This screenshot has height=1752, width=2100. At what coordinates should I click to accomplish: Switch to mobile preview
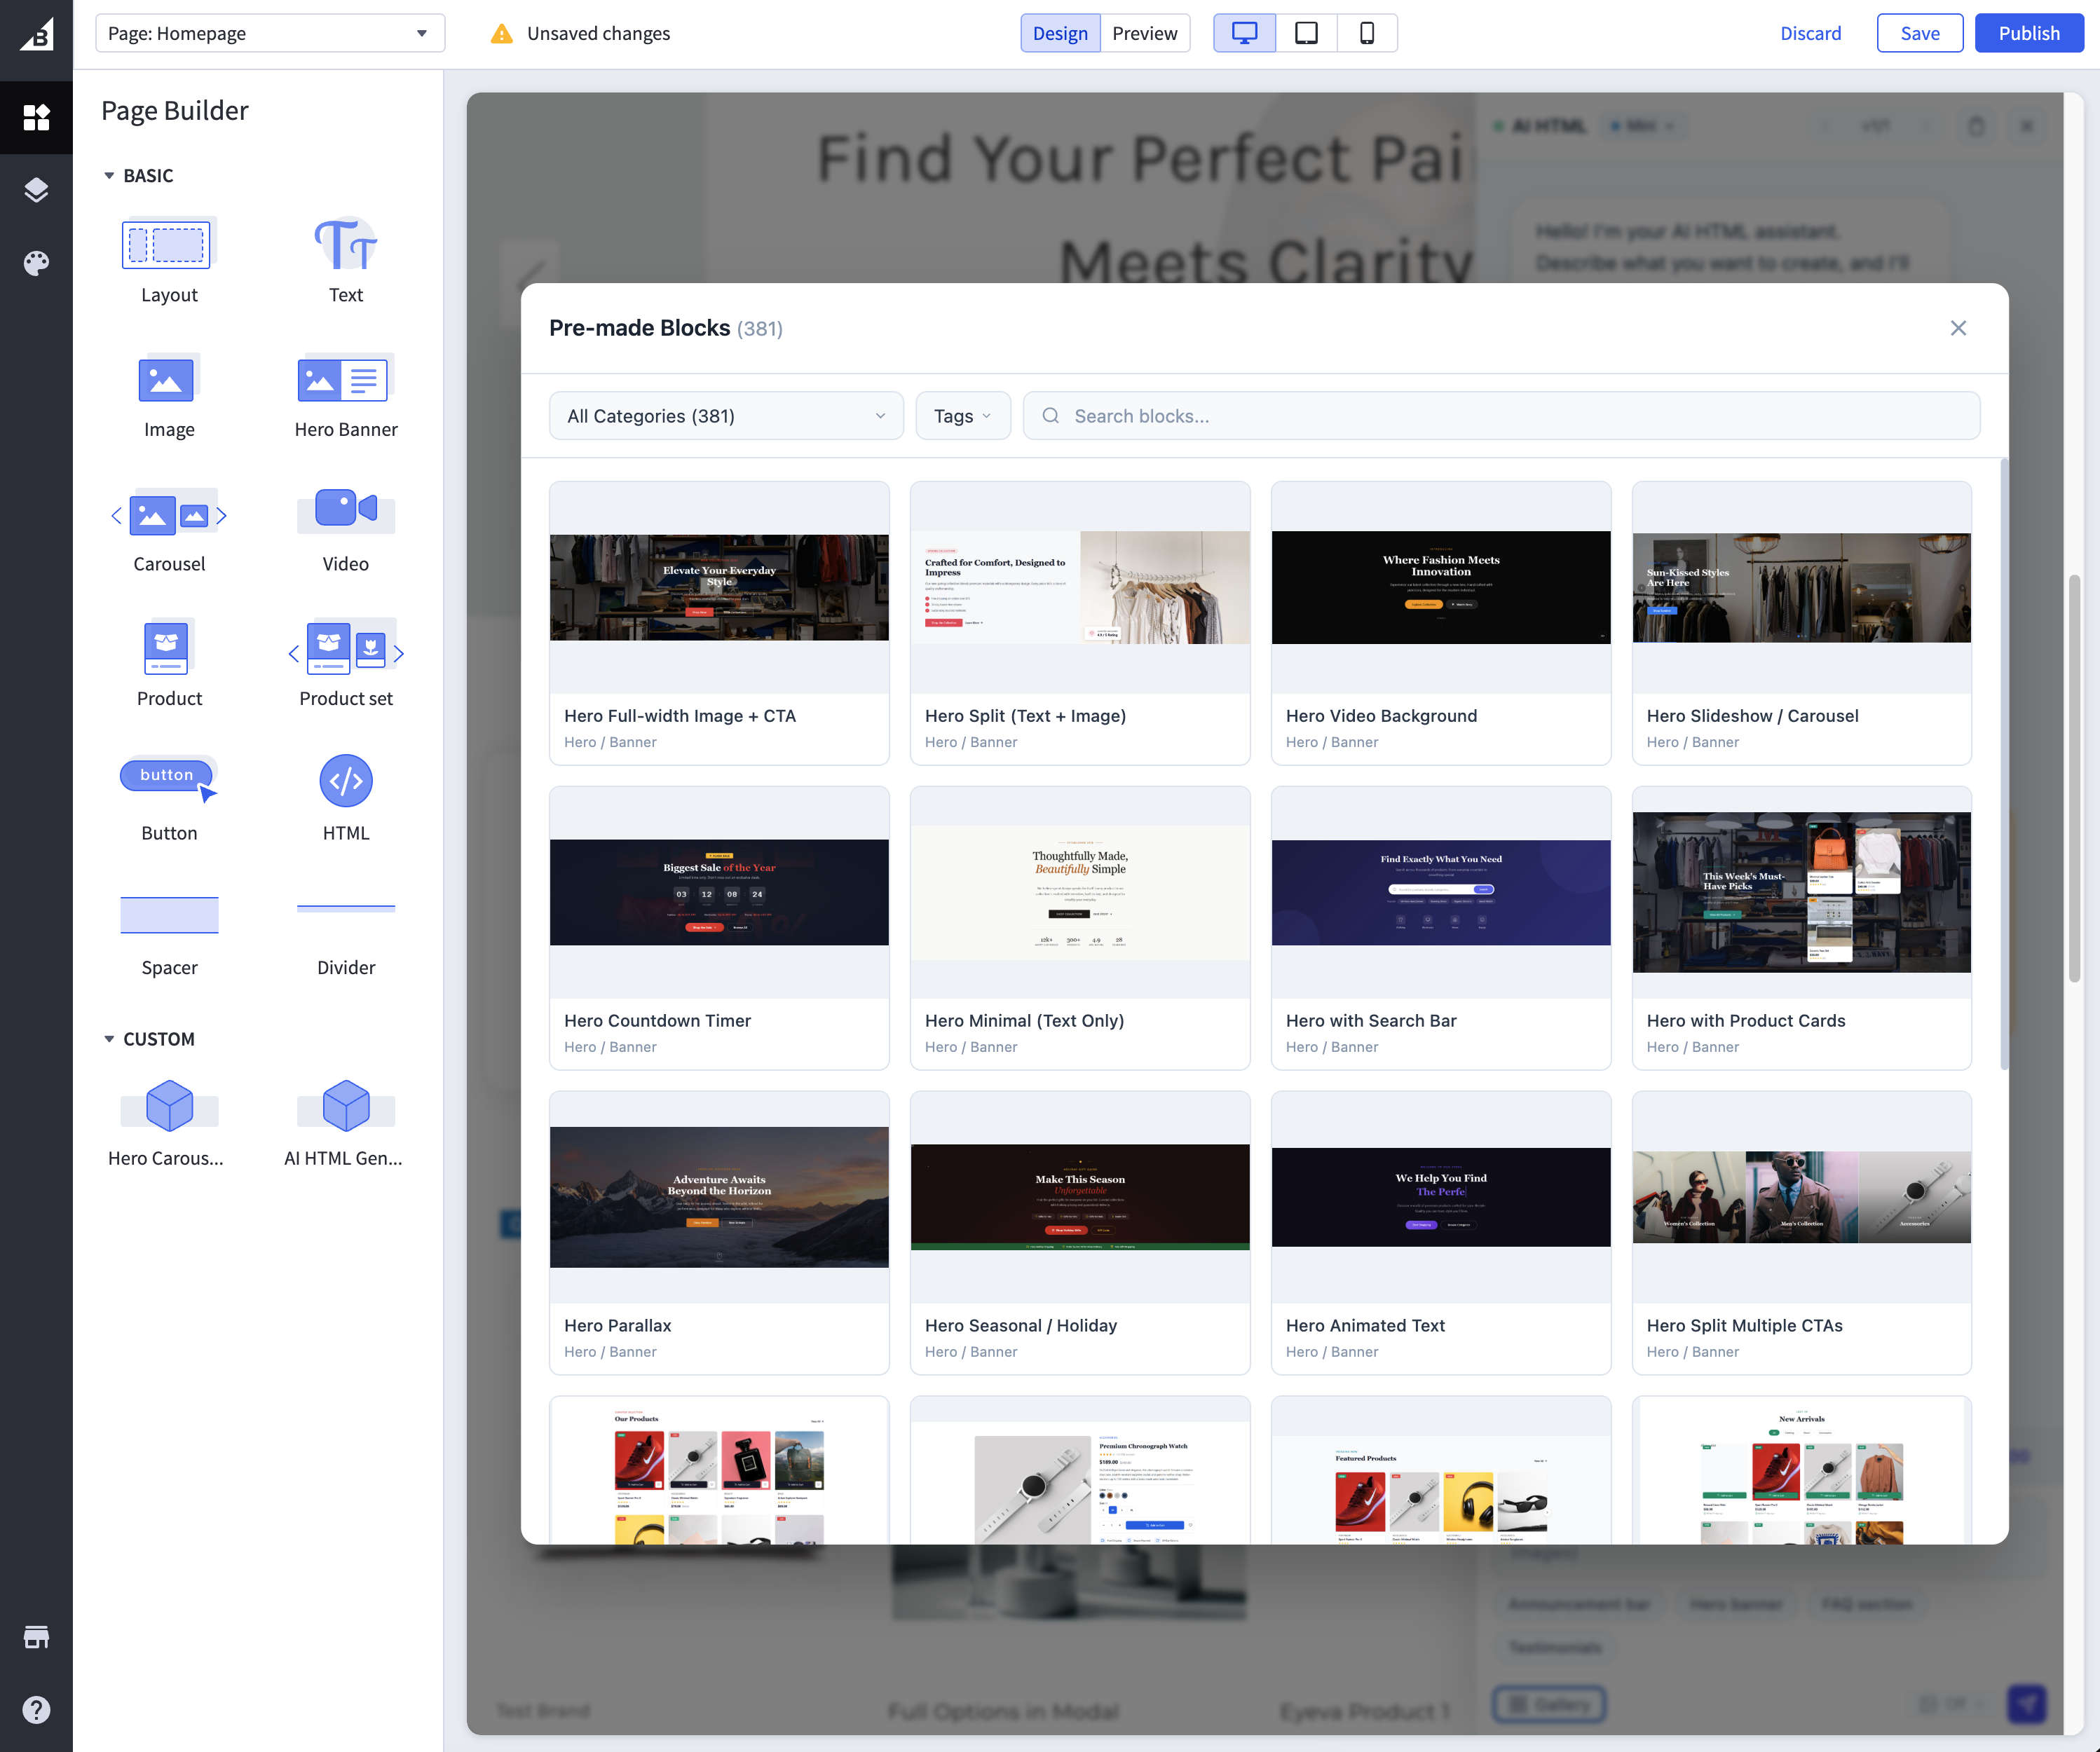[x=1367, y=32]
